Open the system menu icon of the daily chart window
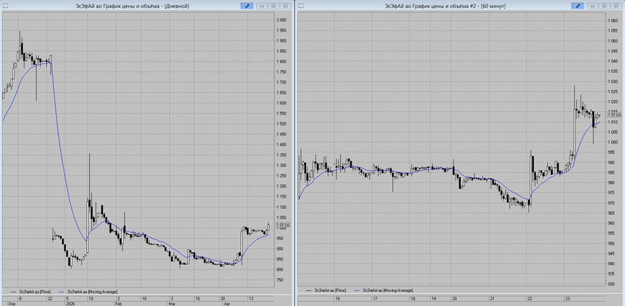 coord(4,6)
